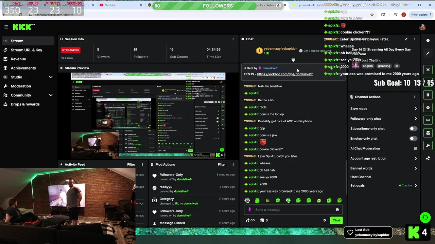
Task: Click the Just Chatting category label
Action: click(371, 60)
